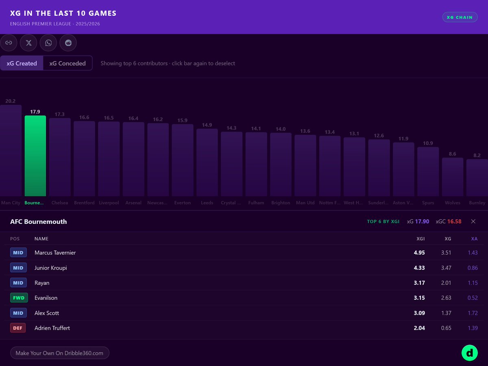Click the XA column header
This screenshot has height=366, width=488.
tap(474, 239)
